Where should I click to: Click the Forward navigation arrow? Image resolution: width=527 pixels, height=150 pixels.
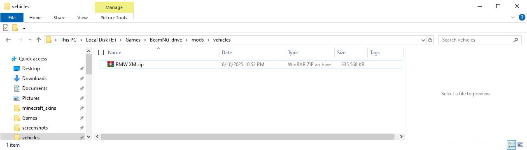pyautogui.click(x=20, y=40)
